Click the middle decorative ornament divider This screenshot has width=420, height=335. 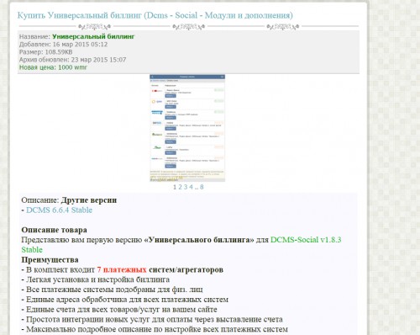pos(188,27)
